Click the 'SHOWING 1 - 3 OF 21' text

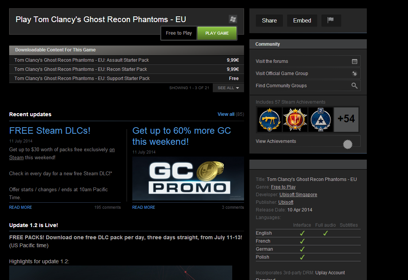pos(189,88)
